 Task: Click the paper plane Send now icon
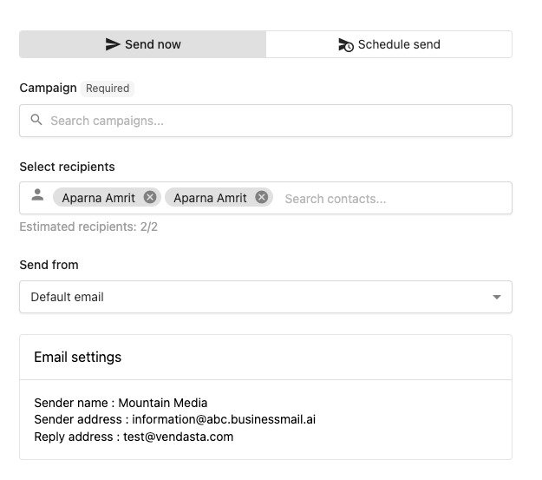pyautogui.click(x=113, y=44)
